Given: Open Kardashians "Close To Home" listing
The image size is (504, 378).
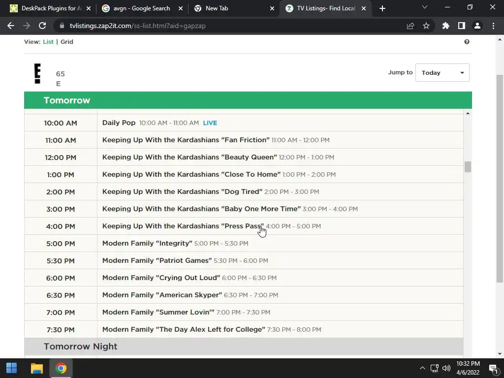Looking at the screenshot, I should coord(191,174).
